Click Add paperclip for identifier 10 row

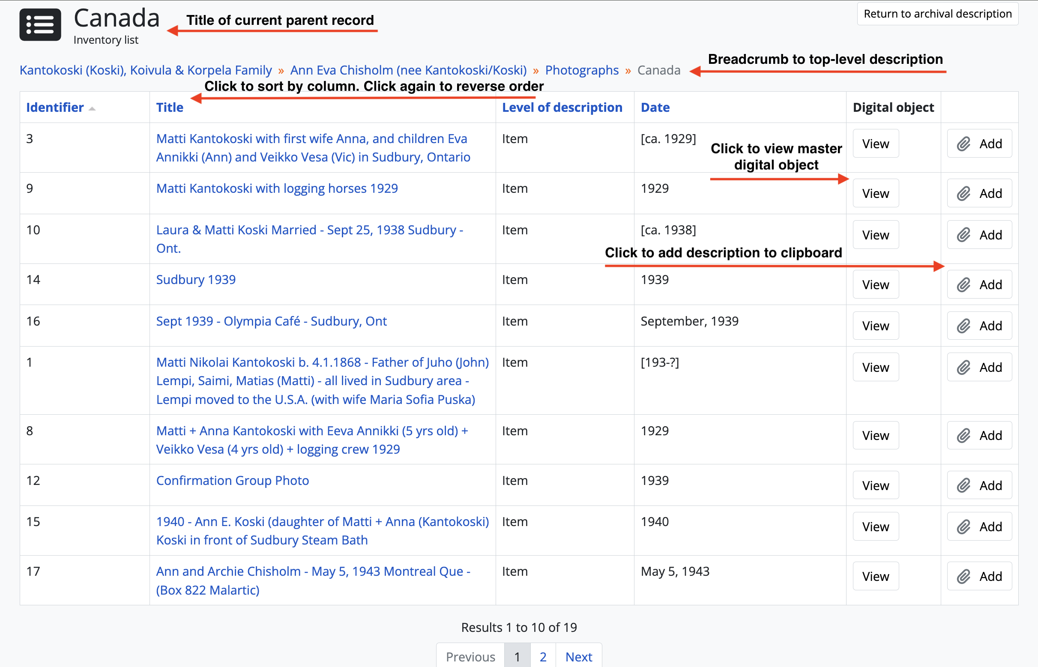point(979,235)
